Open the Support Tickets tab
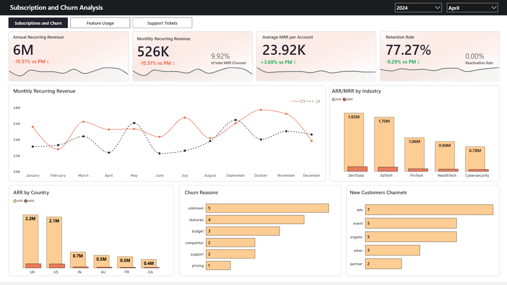Viewport: 507px width, 285px height. coord(162,23)
